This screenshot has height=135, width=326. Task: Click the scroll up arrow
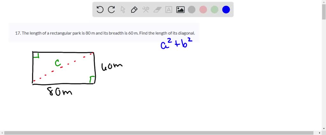point(324,2)
